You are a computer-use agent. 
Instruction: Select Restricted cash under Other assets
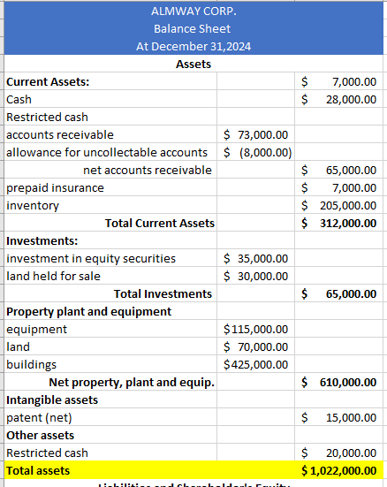point(110,453)
